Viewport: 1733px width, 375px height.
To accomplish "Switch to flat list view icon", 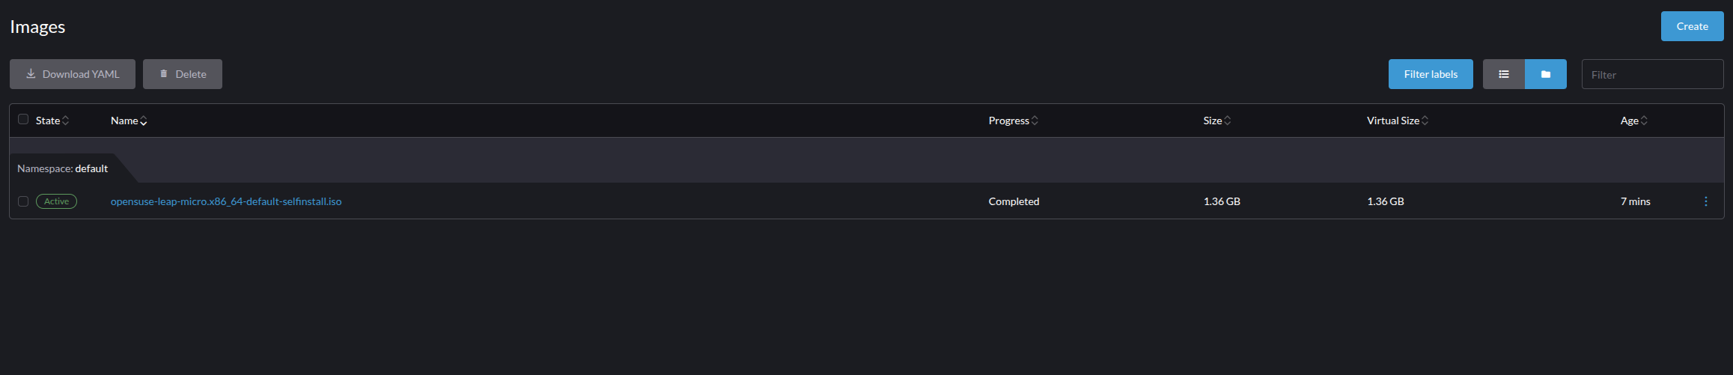I will pyautogui.click(x=1503, y=74).
